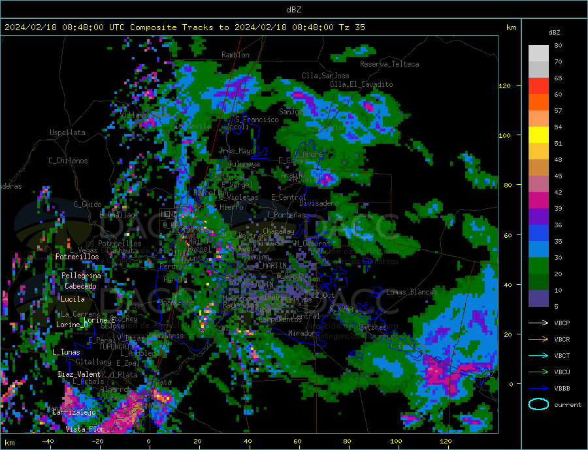Click the dBZ heading above color scale
Screen dimensions: 588x450
[554, 33]
